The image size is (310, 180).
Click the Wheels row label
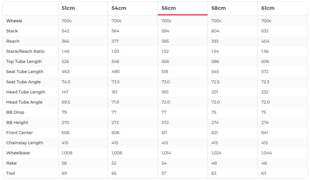point(14,21)
